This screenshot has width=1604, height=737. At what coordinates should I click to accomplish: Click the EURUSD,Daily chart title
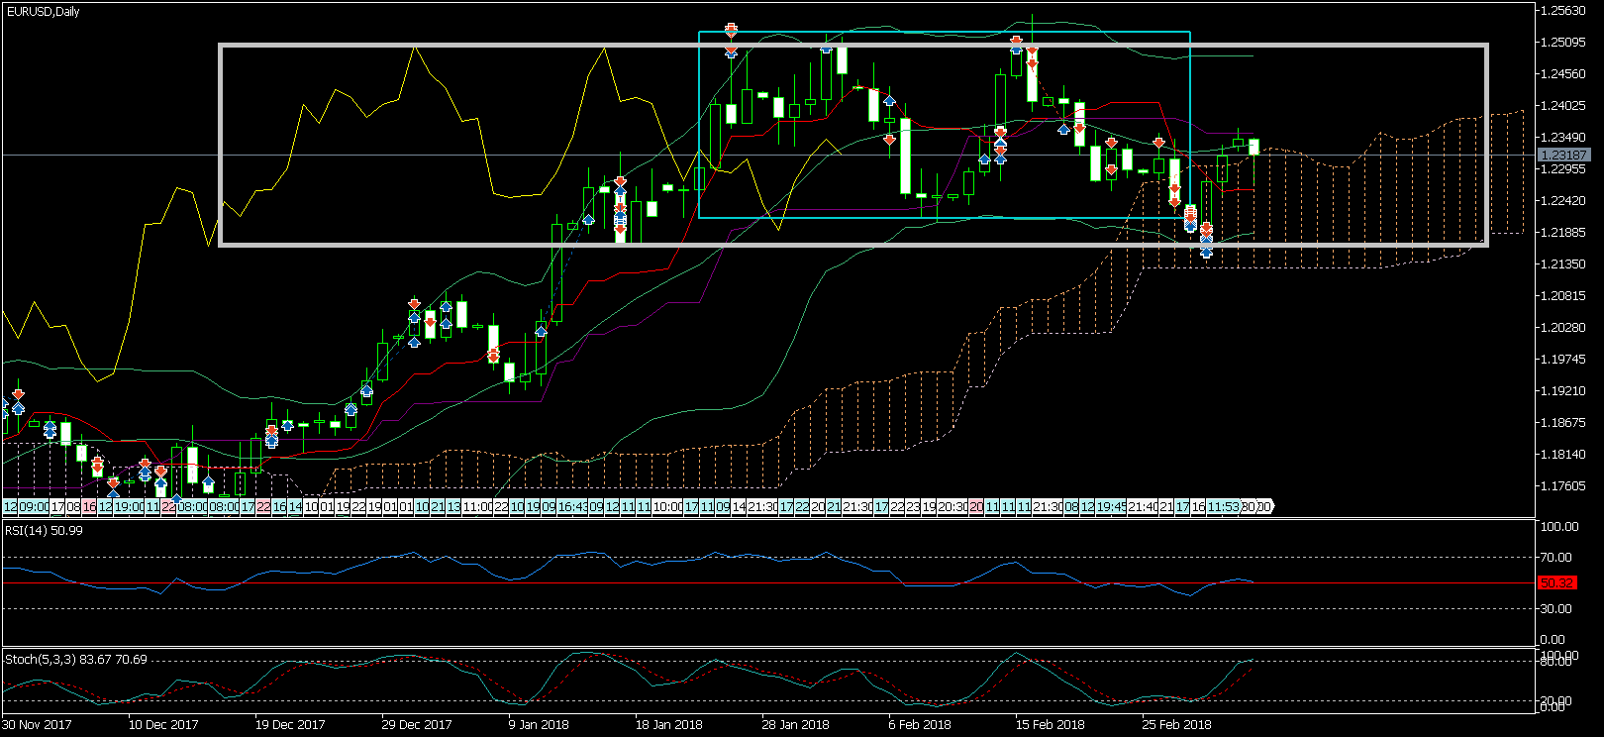(43, 12)
